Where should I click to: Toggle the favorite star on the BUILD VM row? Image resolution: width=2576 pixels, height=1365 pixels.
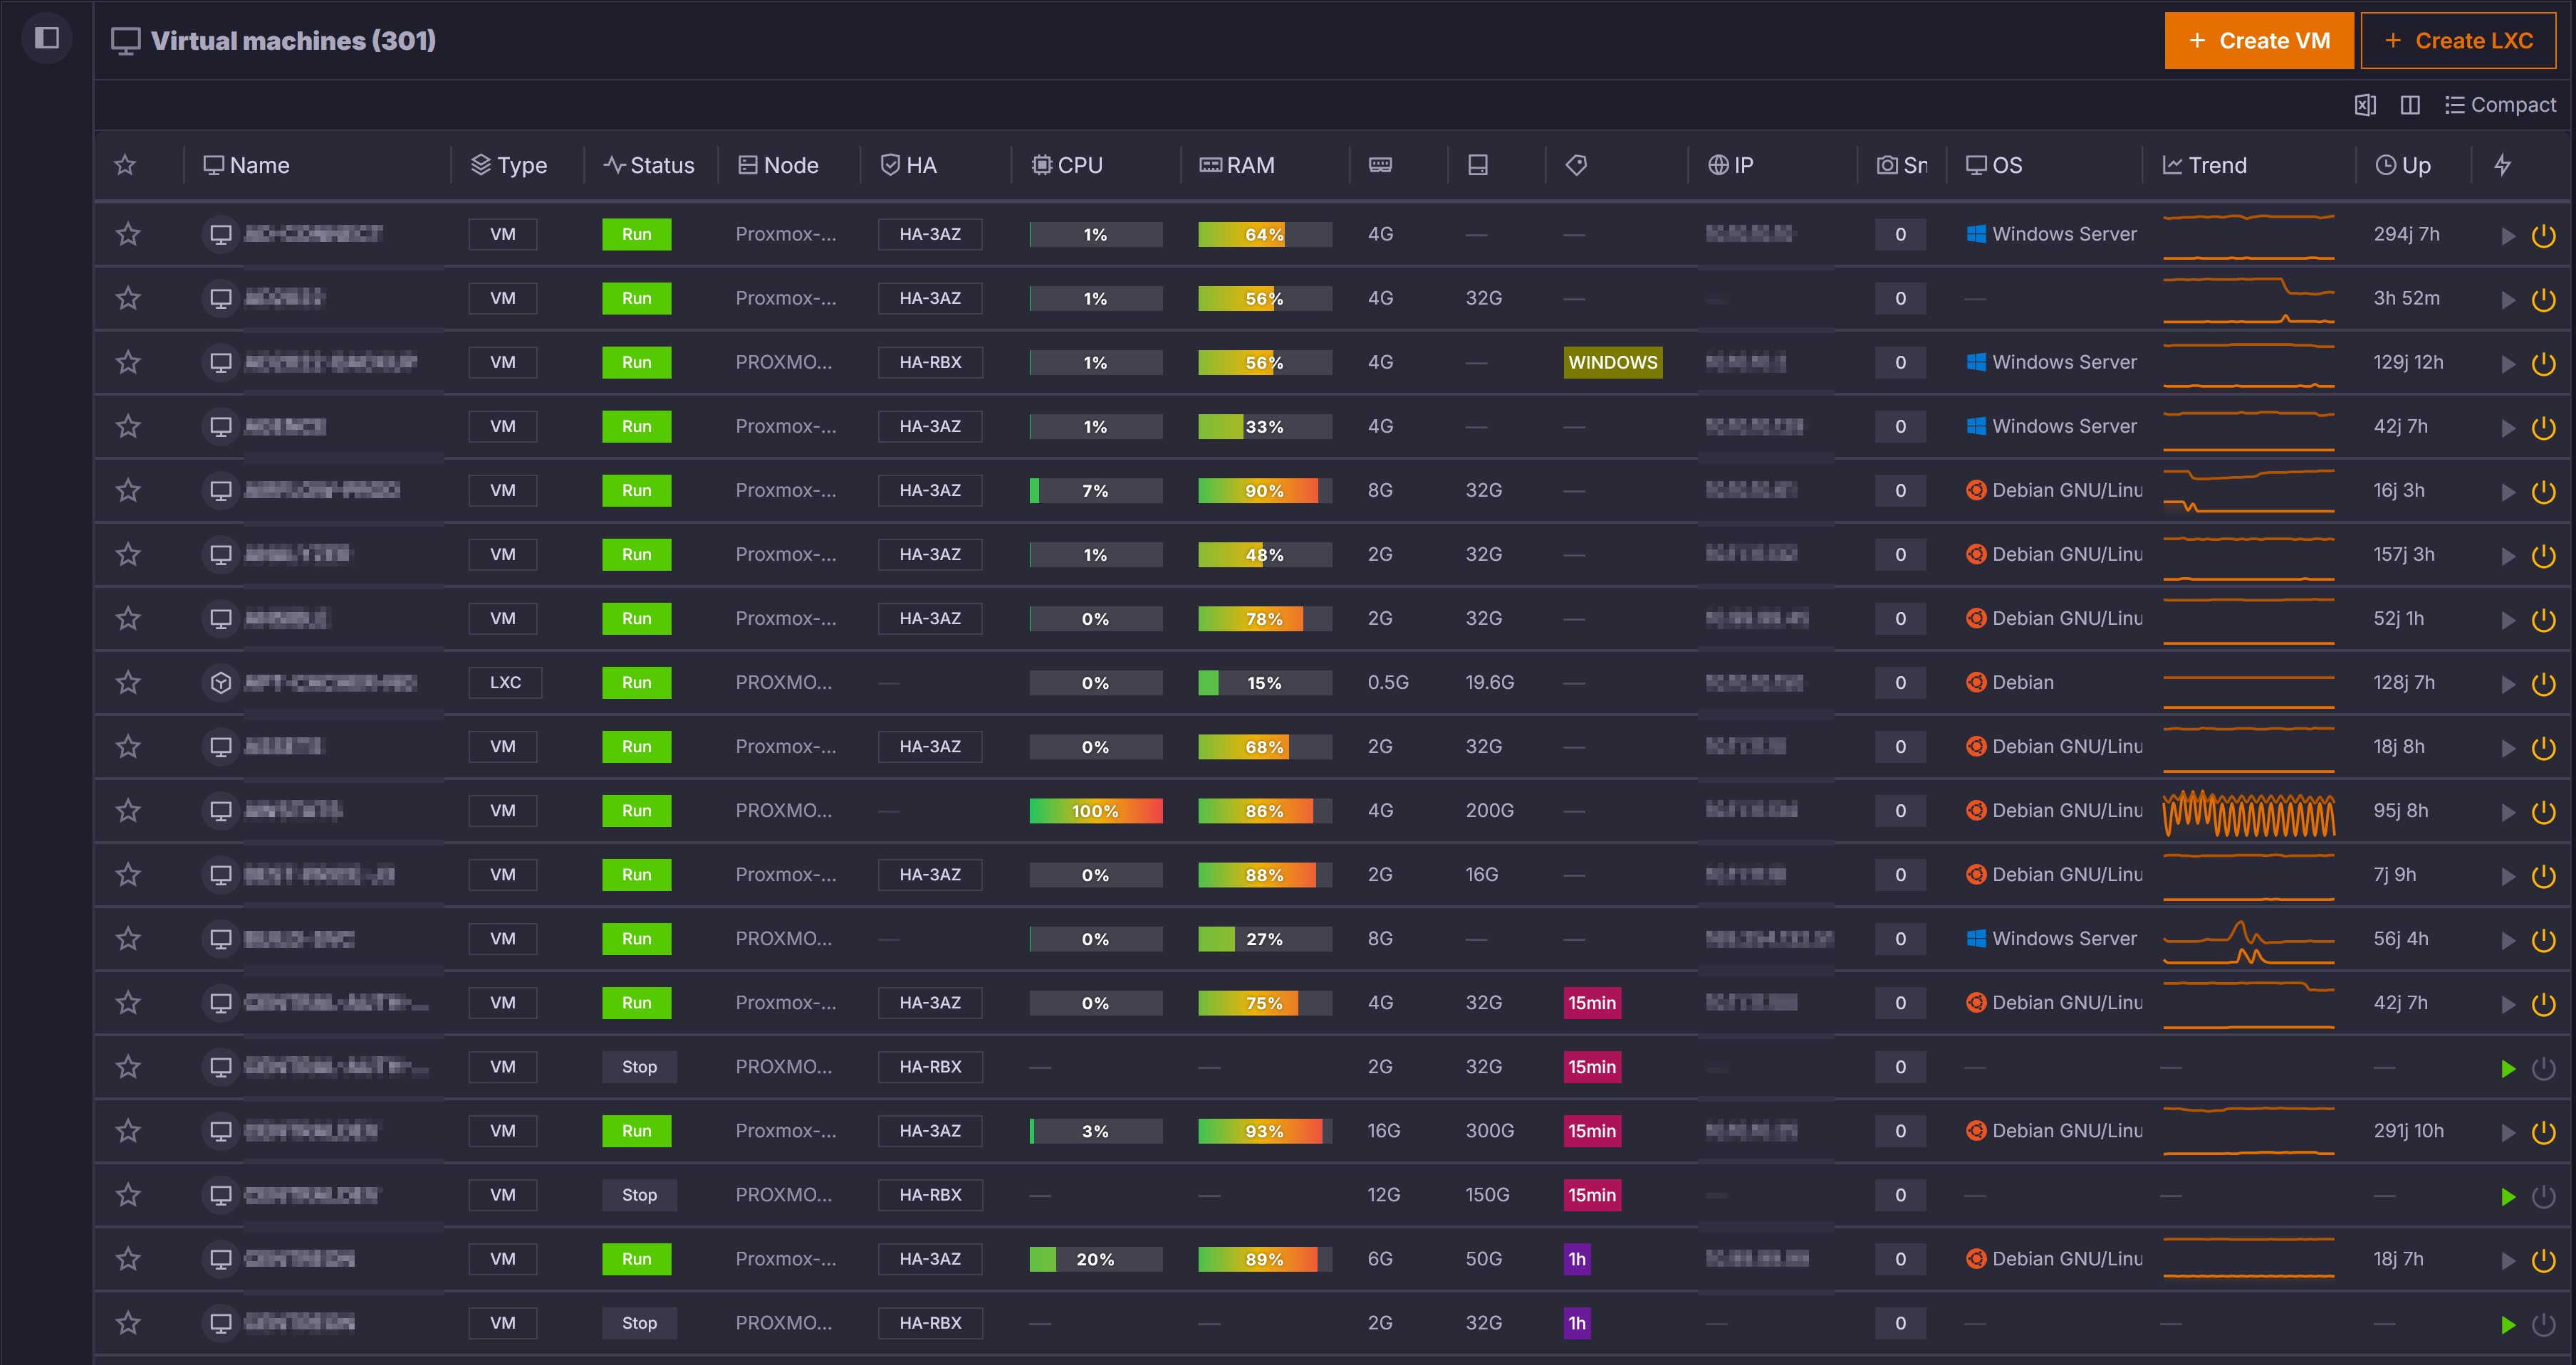pyautogui.click(x=127, y=938)
